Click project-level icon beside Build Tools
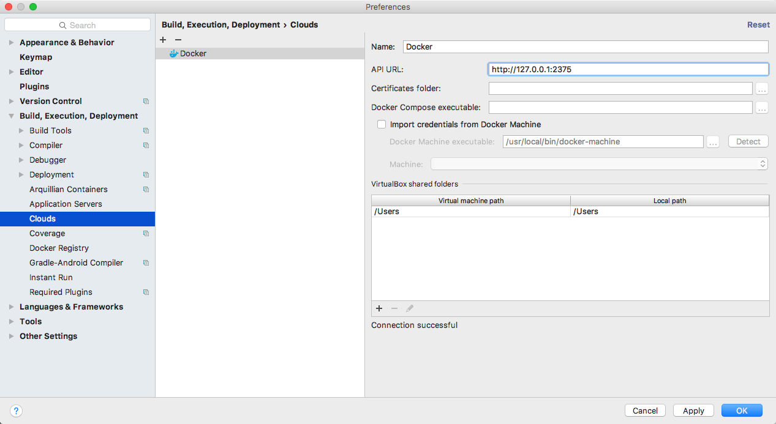Viewport: 776px width, 424px height. click(x=146, y=130)
